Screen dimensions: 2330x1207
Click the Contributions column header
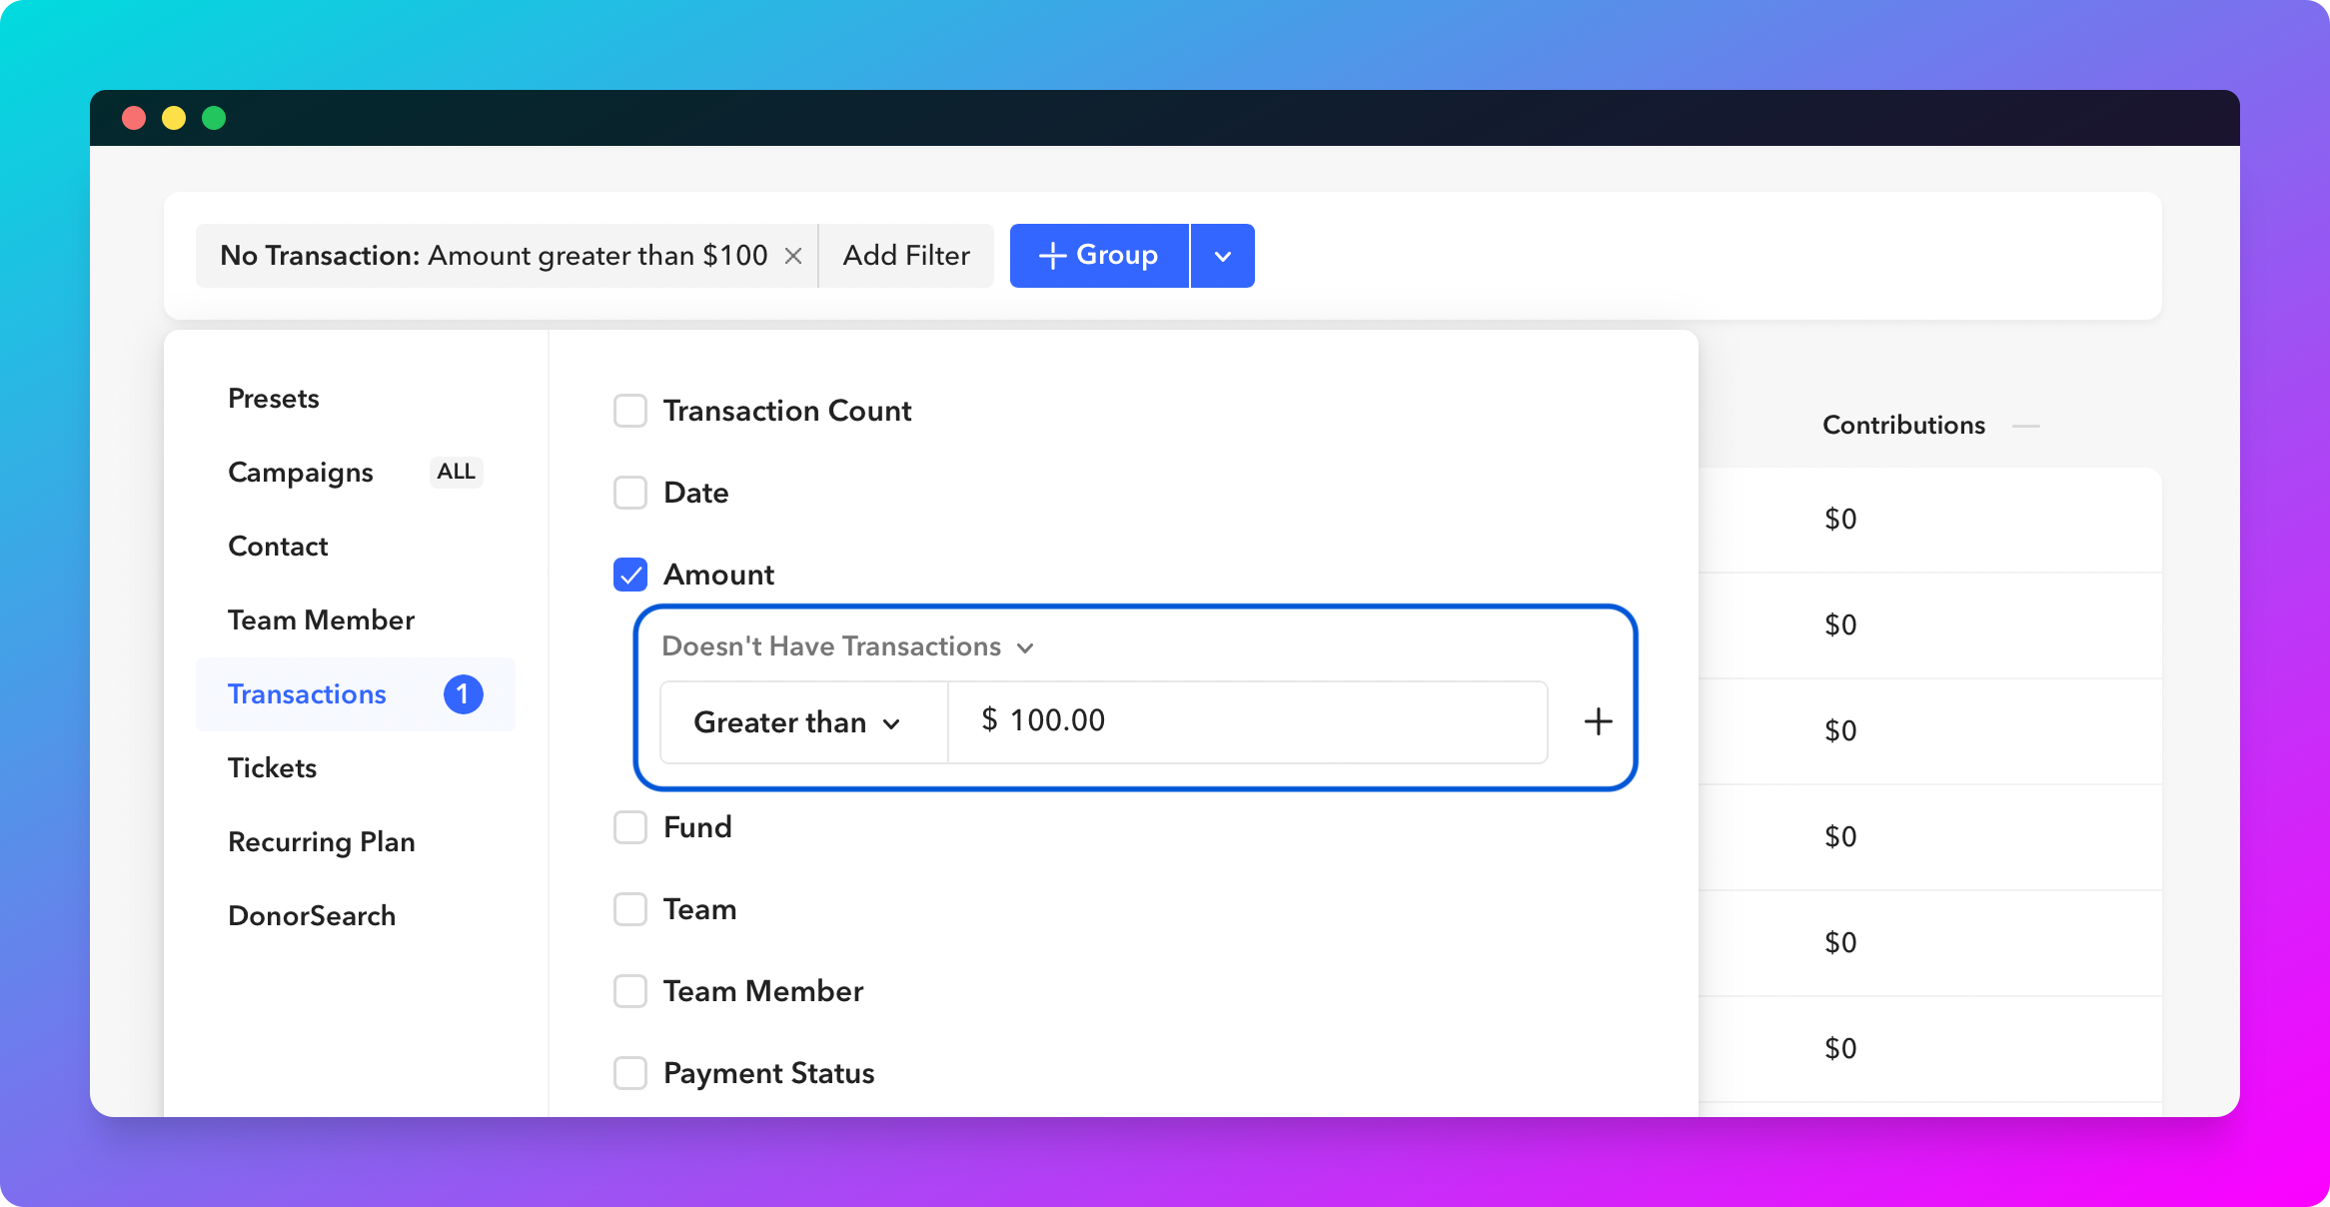[x=1903, y=425]
